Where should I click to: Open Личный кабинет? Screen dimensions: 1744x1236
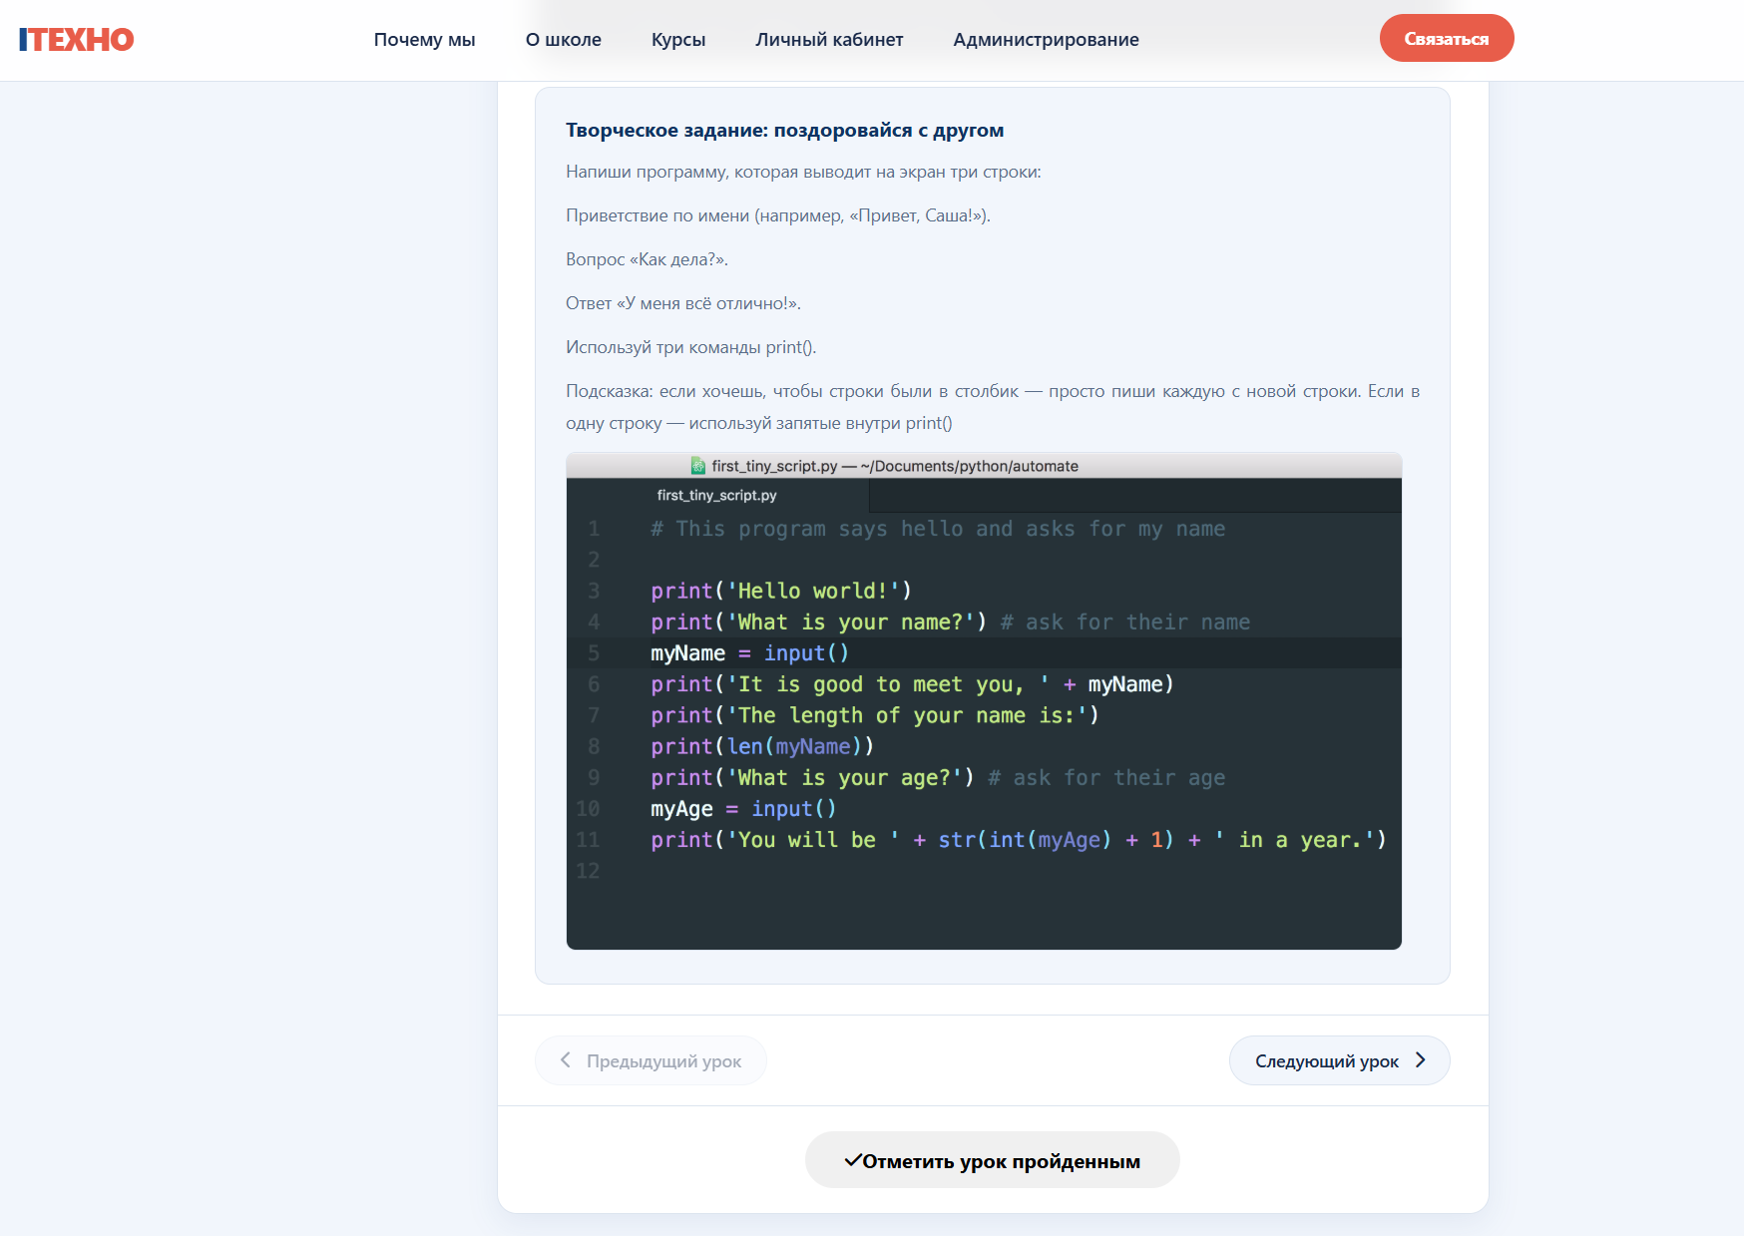click(x=829, y=40)
